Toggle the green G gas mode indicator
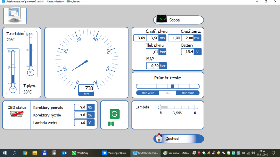Viewport: 280px width, 157px height. (x=114, y=114)
